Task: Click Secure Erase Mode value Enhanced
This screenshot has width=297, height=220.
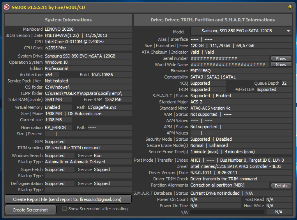Action: pyautogui.click(x=219, y=145)
